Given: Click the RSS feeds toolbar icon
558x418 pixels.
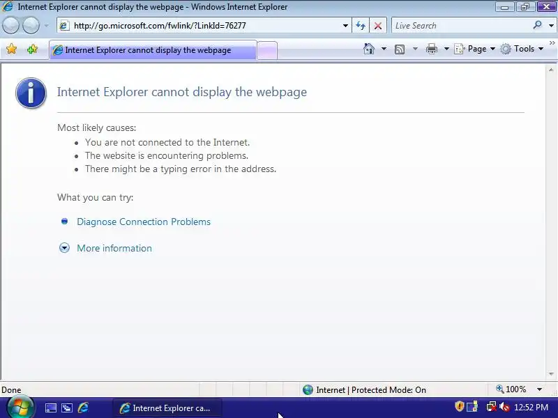Looking at the screenshot, I should 400,49.
